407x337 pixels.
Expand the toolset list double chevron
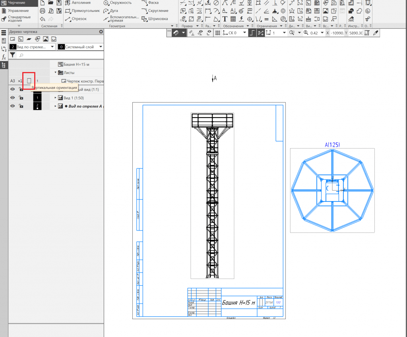click(x=19, y=26)
